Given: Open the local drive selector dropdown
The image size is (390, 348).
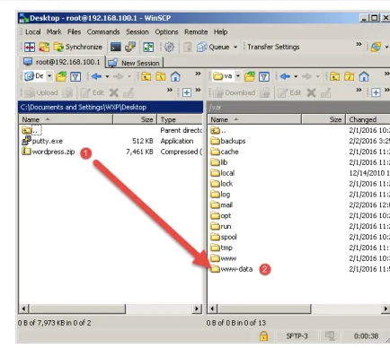Looking at the screenshot, I should [x=38, y=76].
